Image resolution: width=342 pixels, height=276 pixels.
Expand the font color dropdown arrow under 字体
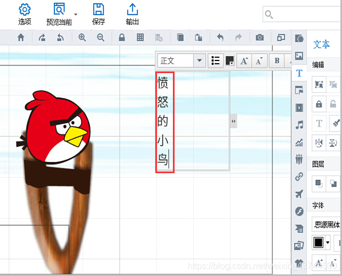(328, 242)
